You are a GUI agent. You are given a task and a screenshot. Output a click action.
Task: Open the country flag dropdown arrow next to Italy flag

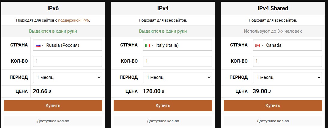(x=152, y=45)
